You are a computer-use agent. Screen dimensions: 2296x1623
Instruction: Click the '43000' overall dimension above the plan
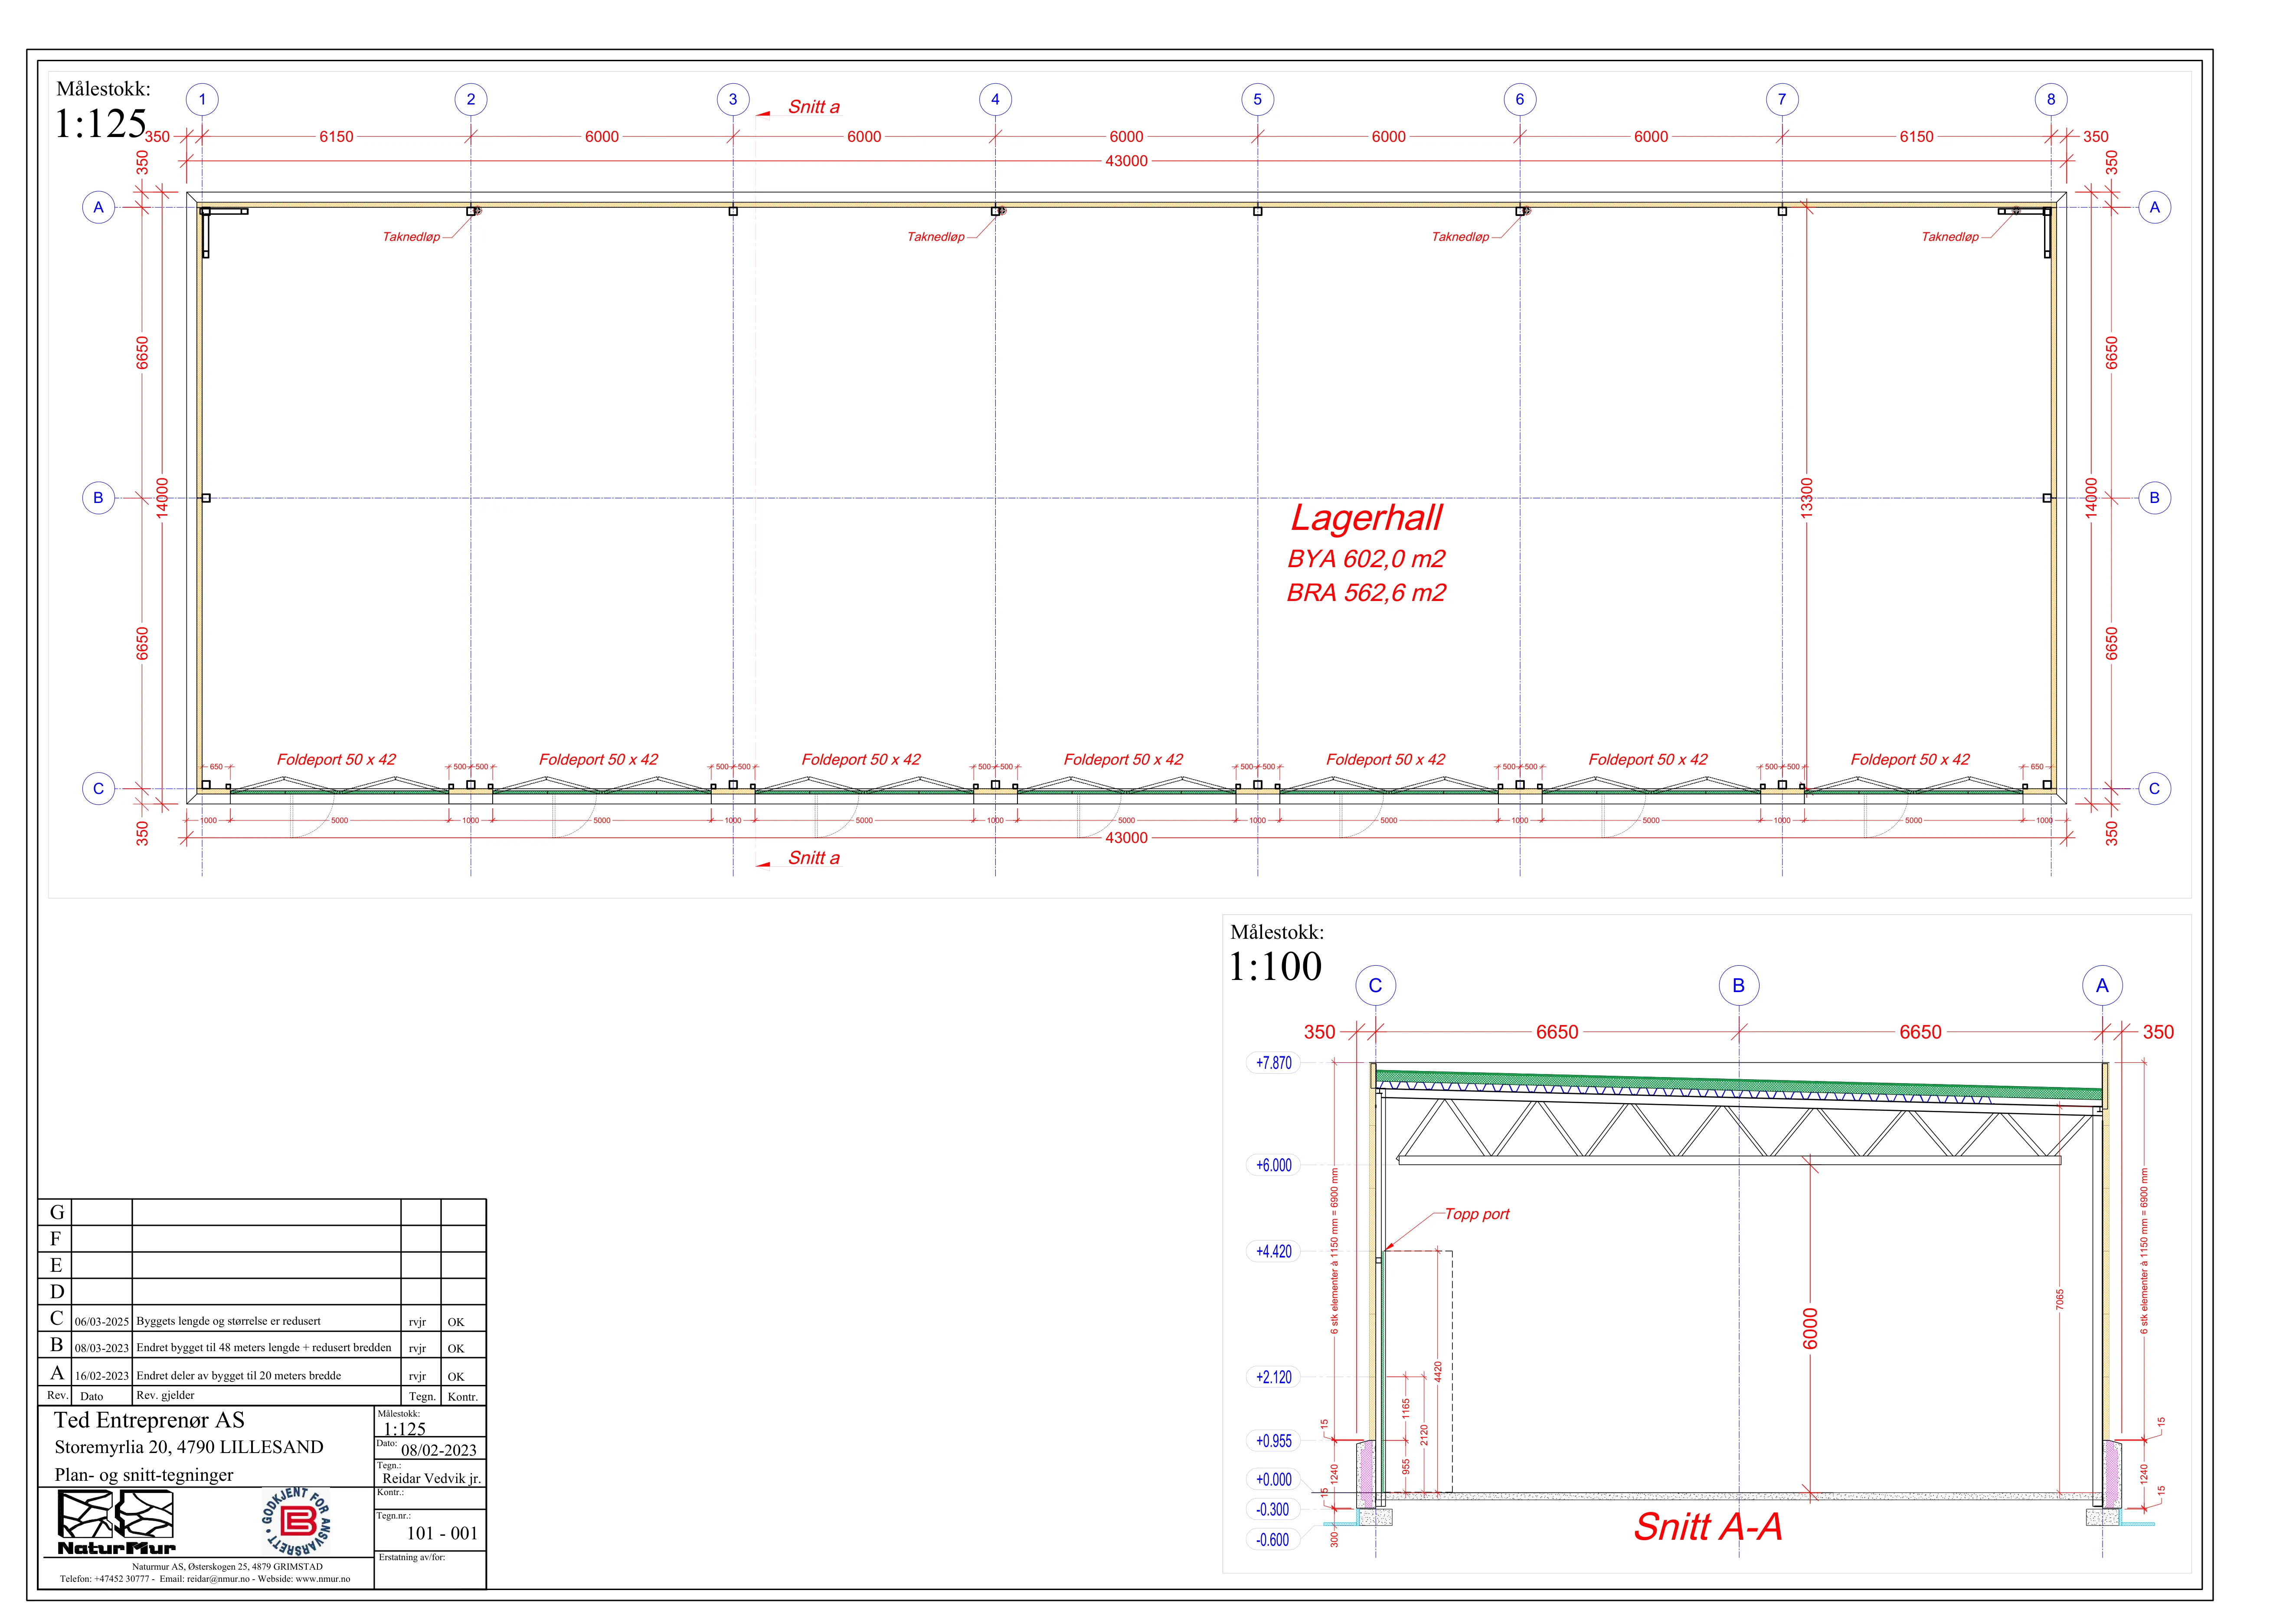pyautogui.click(x=1126, y=161)
